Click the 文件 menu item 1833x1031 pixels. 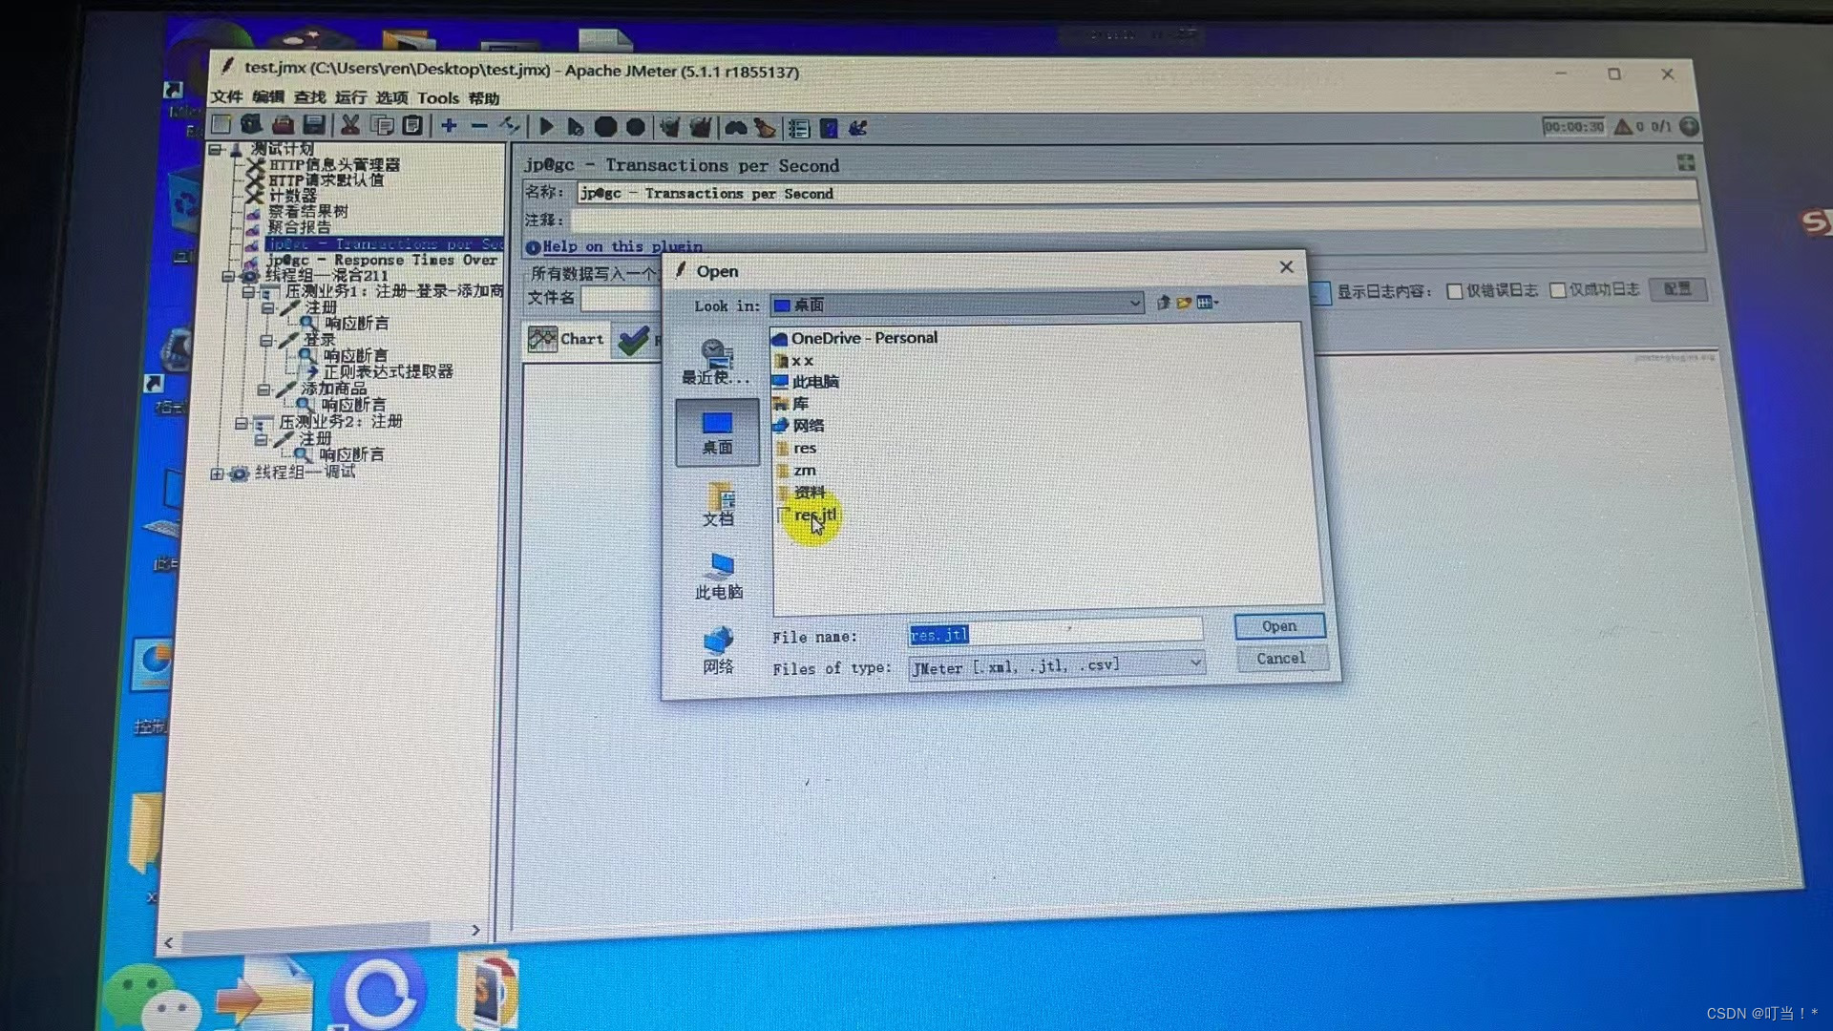(x=222, y=98)
